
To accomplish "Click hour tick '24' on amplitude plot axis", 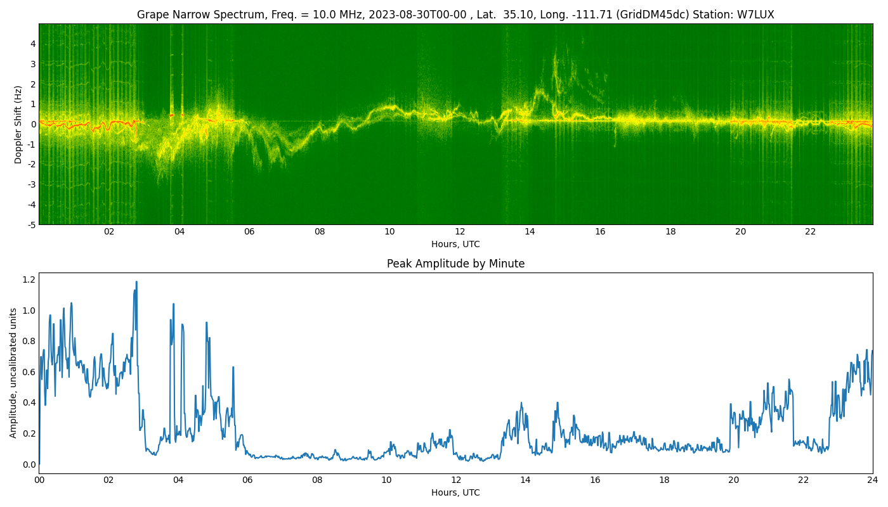I will (873, 480).
